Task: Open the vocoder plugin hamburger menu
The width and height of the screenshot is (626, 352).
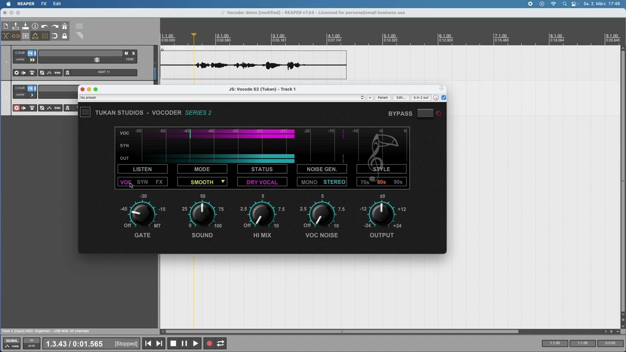Action: coord(85,112)
